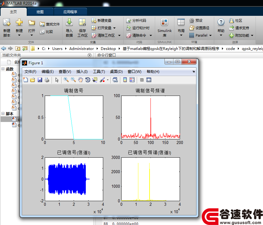Toggle Insert Colorbar in figure toolbar
263x225 pixels.
tap(125, 80)
